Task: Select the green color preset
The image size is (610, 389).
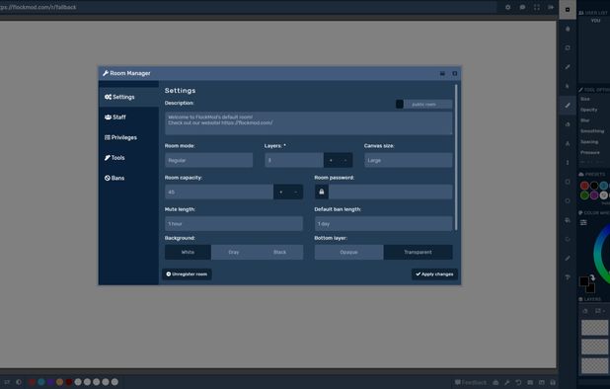Action: click(x=584, y=195)
